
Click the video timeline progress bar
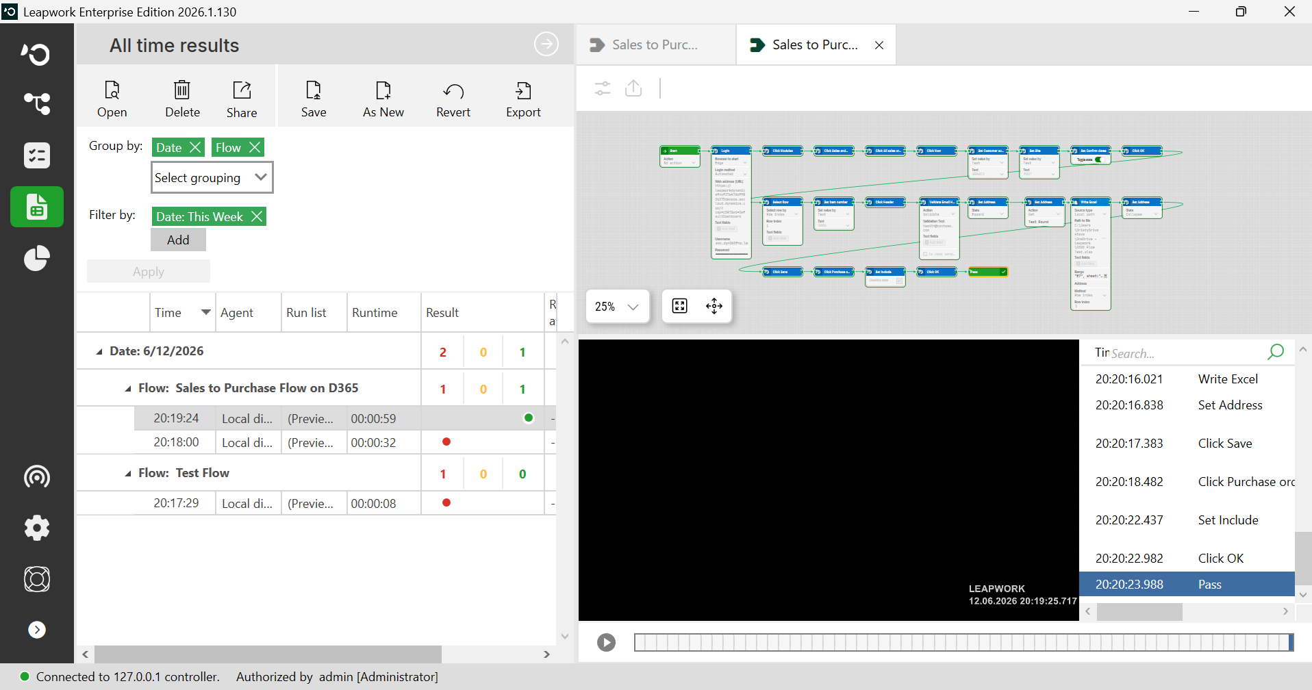[x=963, y=642]
